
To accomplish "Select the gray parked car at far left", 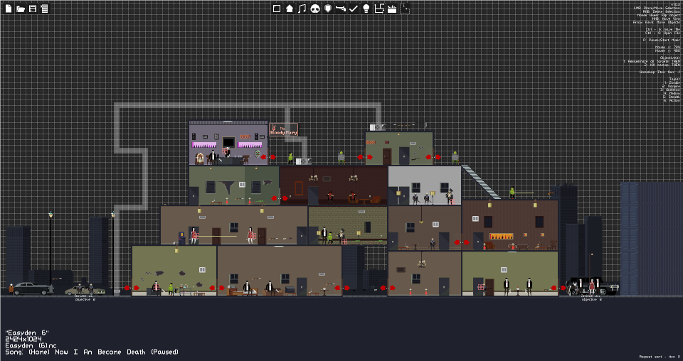I will coord(32,289).
